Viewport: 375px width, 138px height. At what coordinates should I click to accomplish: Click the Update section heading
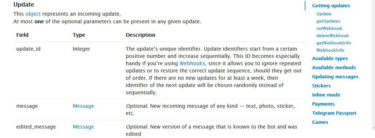pyautogui.click(x=24, y=4)
